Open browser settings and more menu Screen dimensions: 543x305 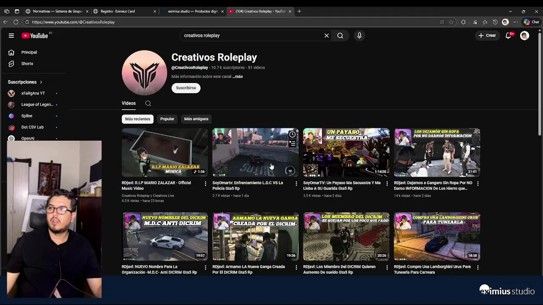click(x=516, y=22)
